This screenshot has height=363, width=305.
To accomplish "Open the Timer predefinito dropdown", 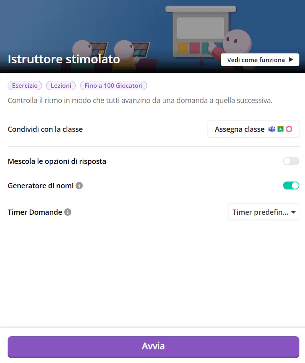I will 264,212.
